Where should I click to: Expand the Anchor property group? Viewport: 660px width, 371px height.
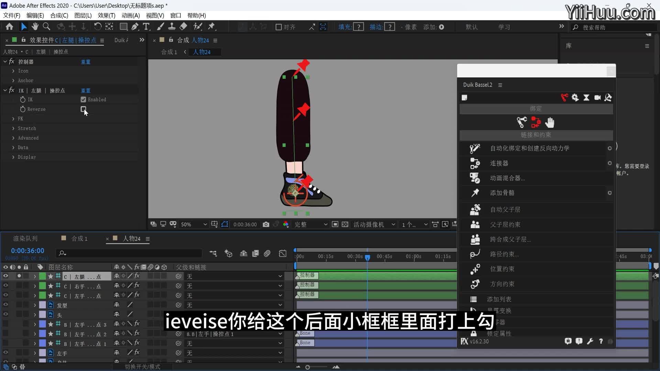pos(13,81)
